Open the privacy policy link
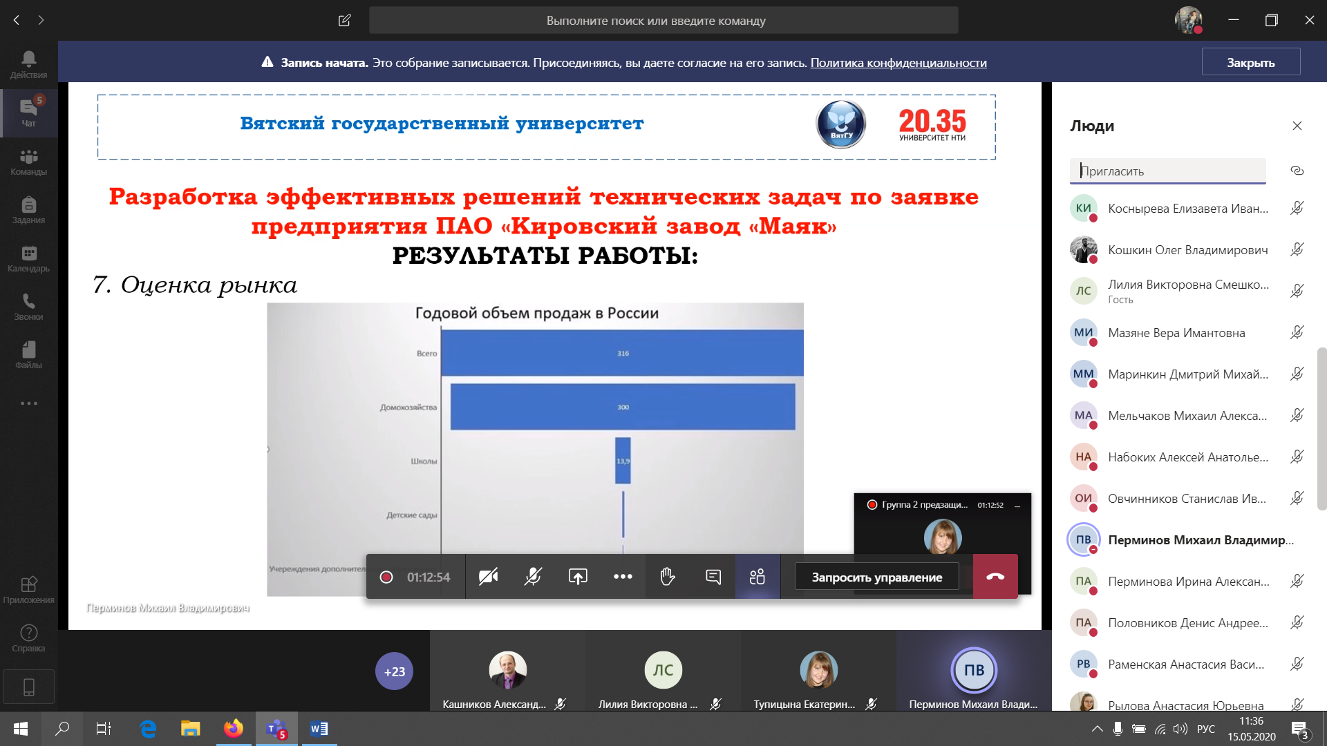Screen dimensions: 1327x746 [x=898, y=62]
